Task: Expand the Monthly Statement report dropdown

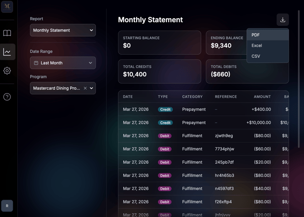Action: pos(63,30)
